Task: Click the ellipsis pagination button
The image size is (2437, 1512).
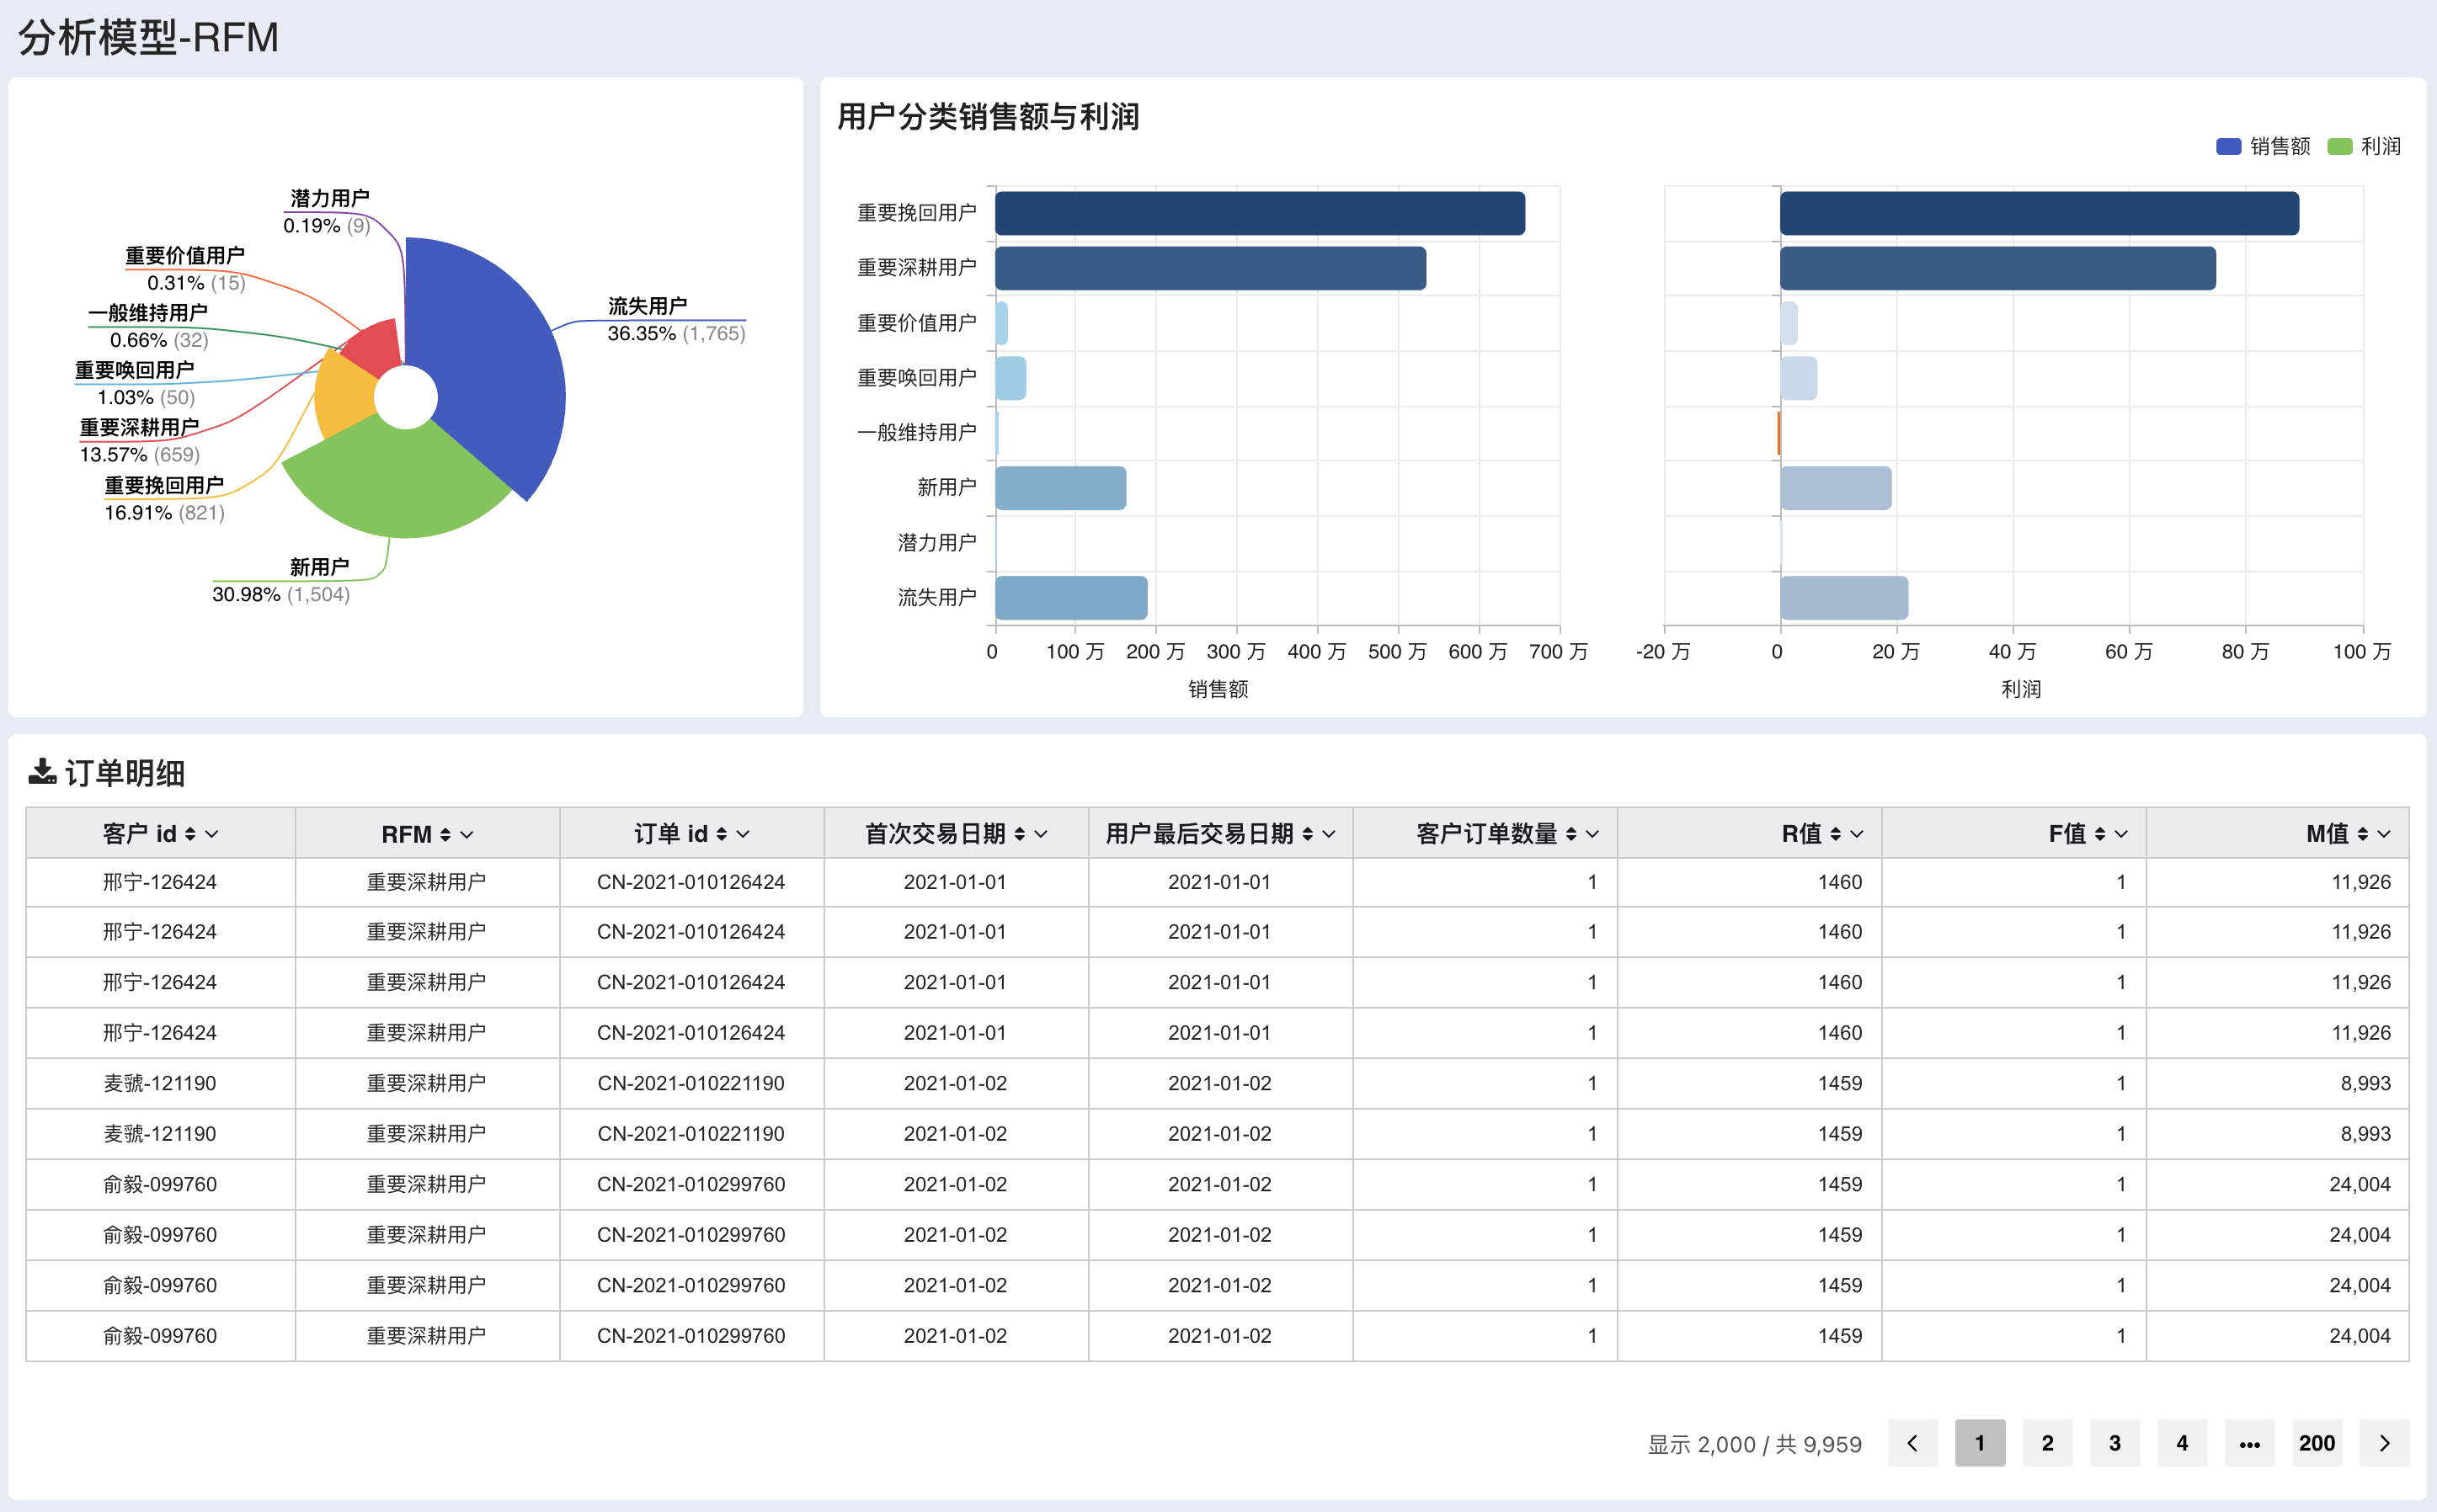Action: [x=2249, y=1443]
